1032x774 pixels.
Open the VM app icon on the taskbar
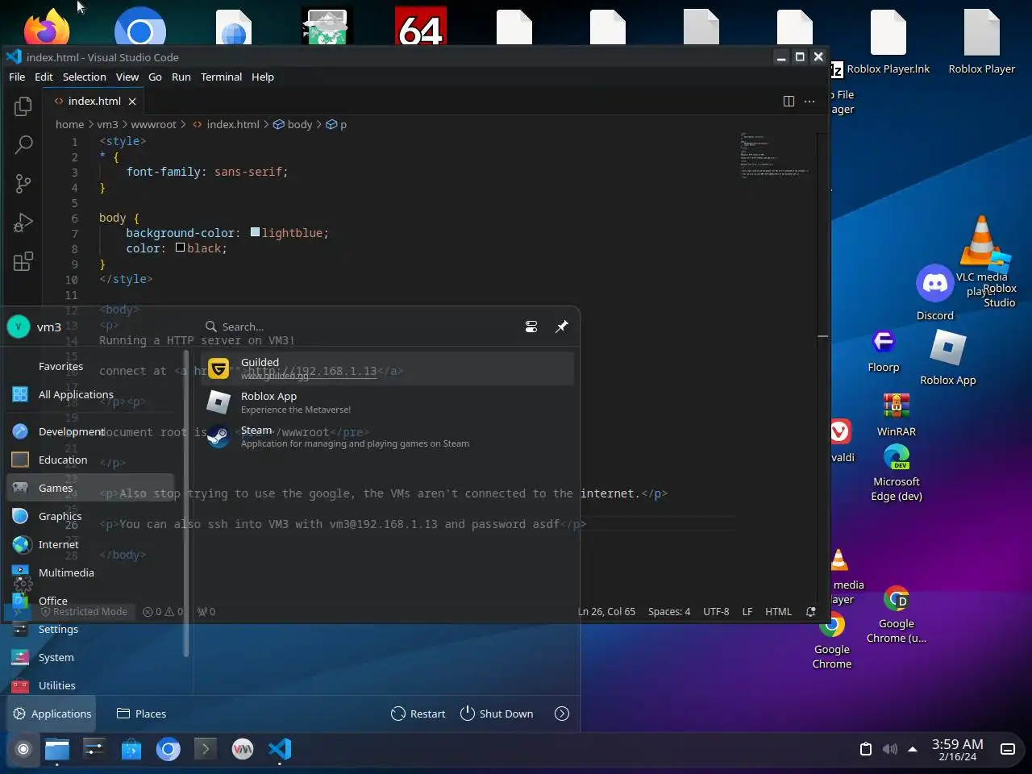[243, 749]
